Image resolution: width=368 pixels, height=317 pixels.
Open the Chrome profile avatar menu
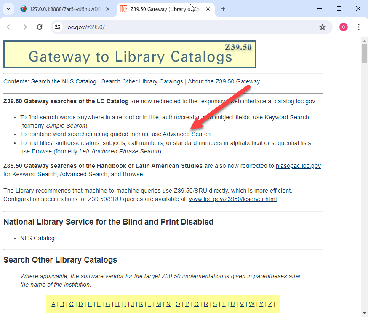344,27
